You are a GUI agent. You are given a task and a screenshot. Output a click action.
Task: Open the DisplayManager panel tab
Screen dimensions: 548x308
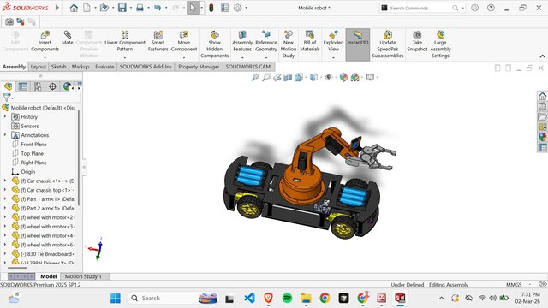coord(67,86)
